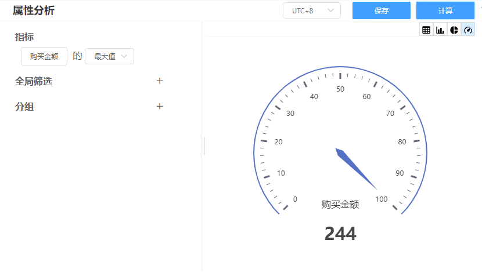Click the gauge value 244
This screenshot has height=273, width=482.
point(340,234)
